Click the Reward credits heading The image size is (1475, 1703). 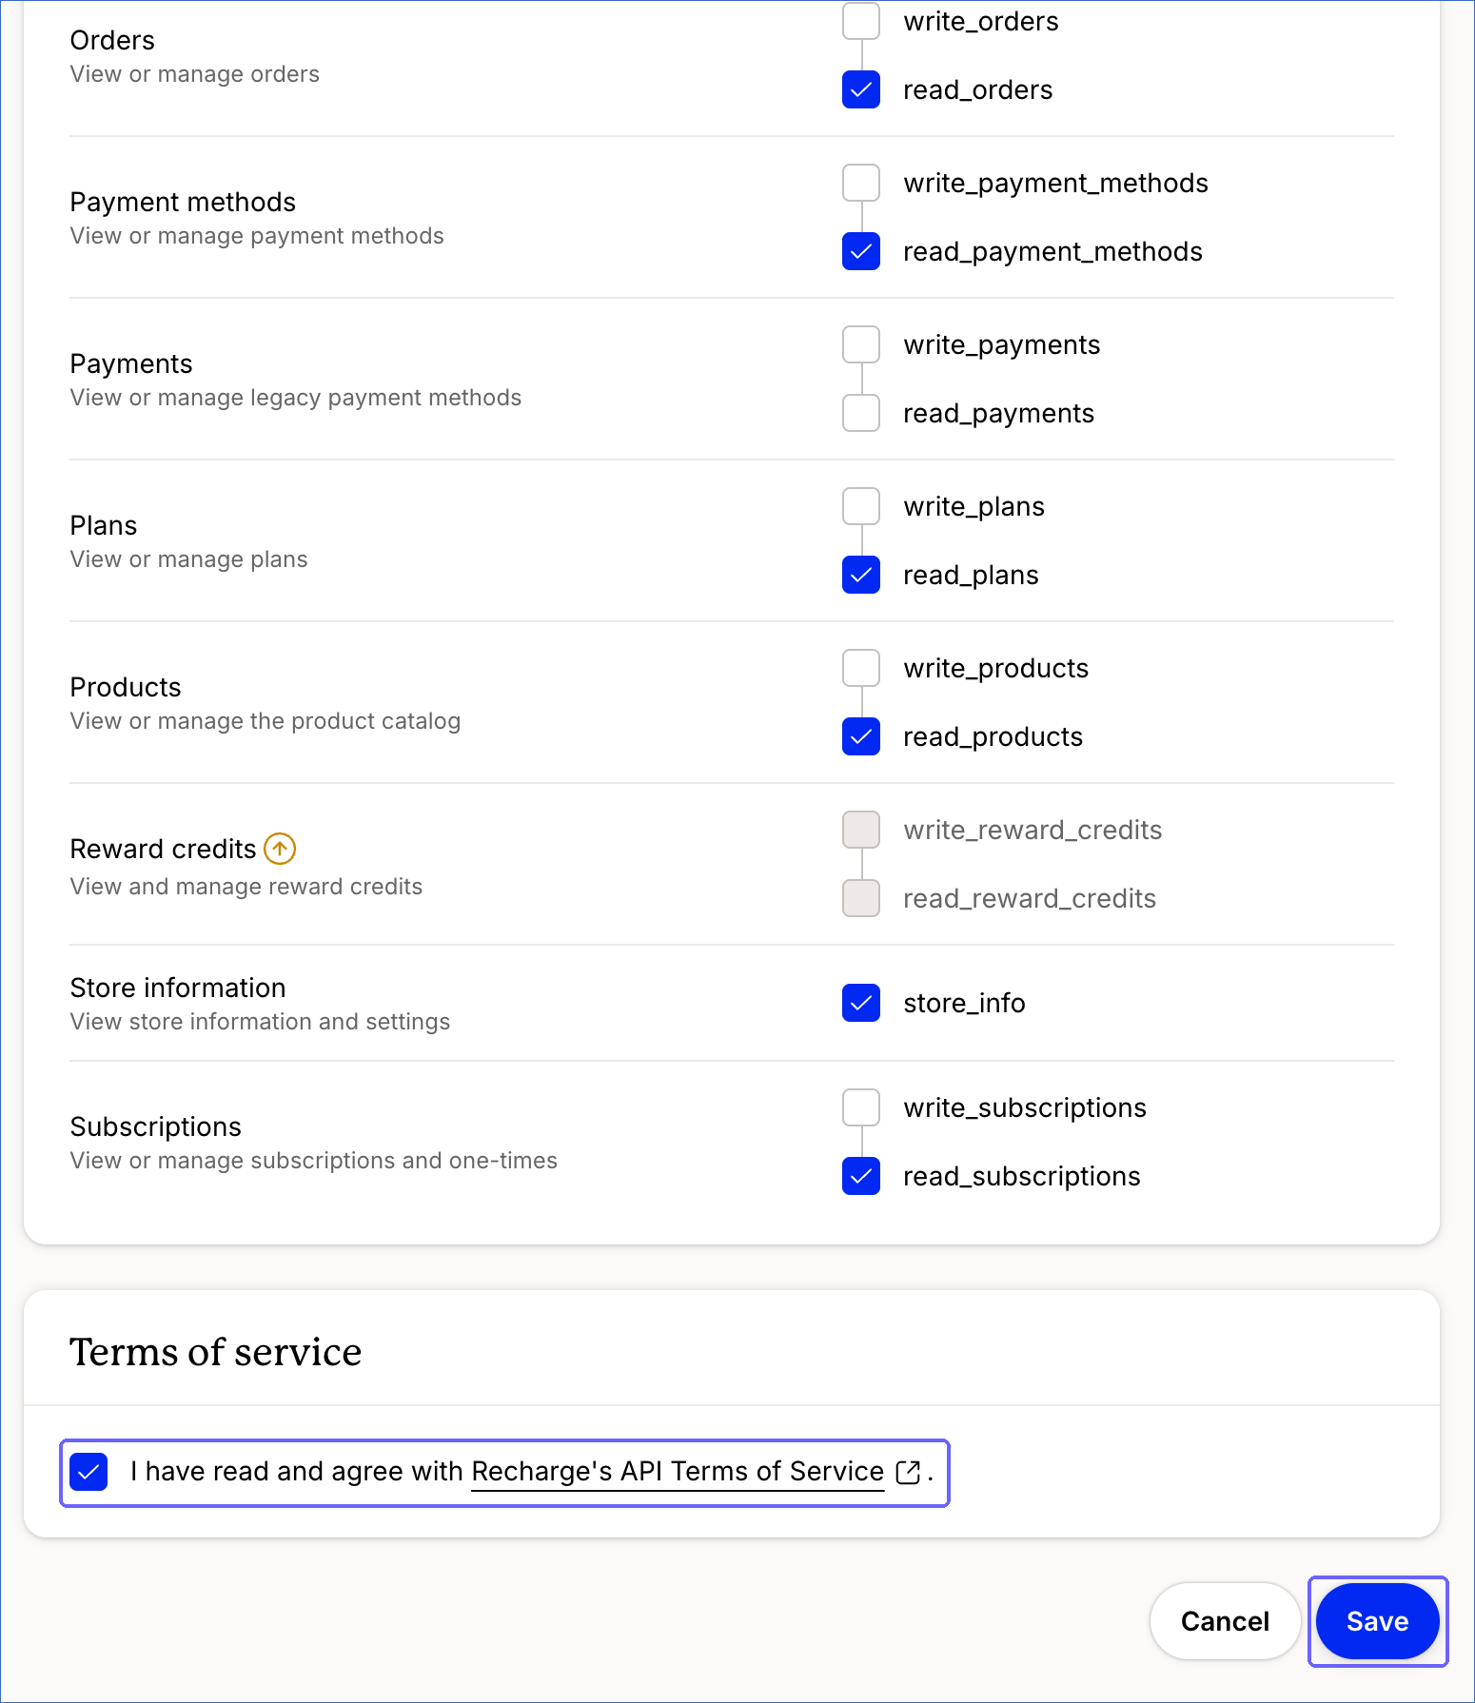pyautogui.click(x=164, y=849)
